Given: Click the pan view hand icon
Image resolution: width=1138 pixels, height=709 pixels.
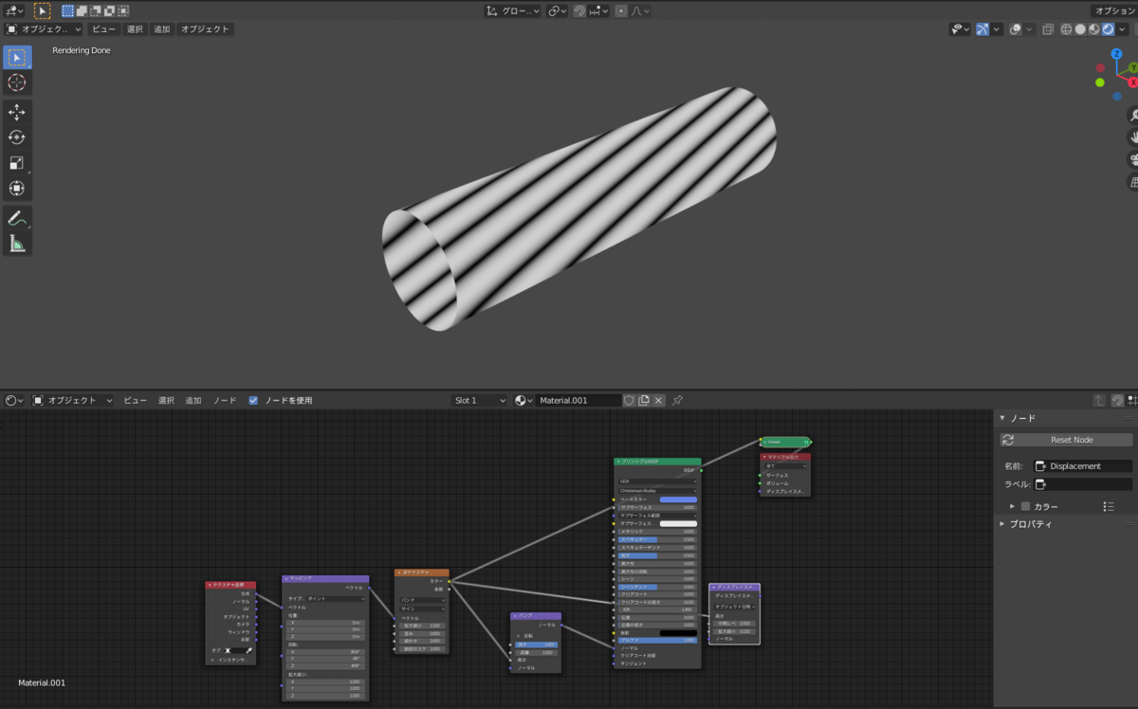Looking at the screenshot, I should pyautogui.click(x=1132, y=137).
